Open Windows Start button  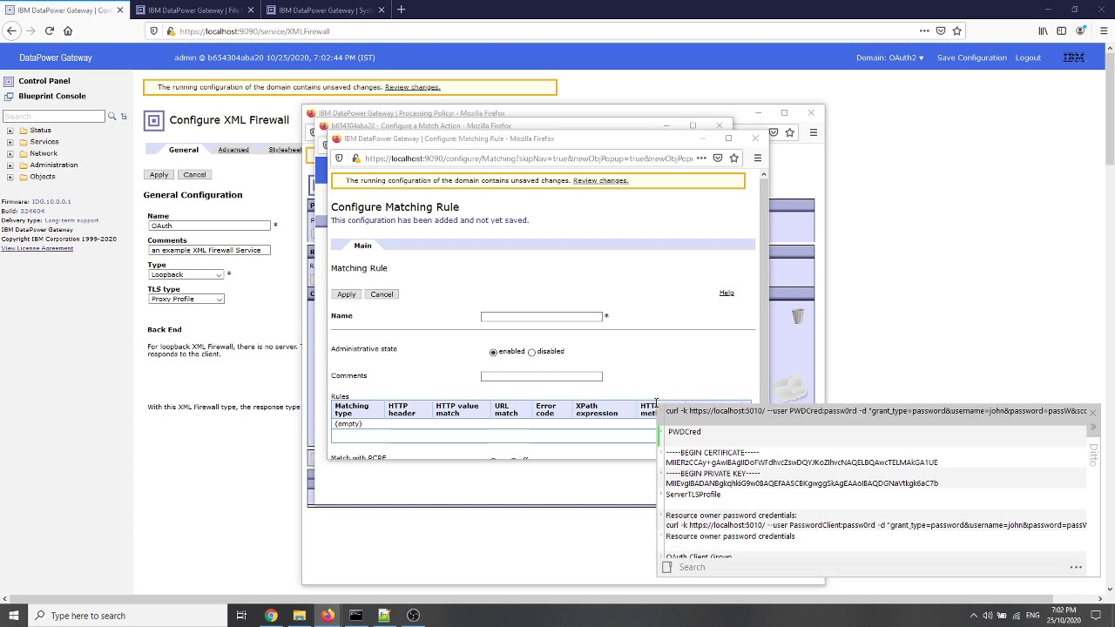(x=13, y=616)
